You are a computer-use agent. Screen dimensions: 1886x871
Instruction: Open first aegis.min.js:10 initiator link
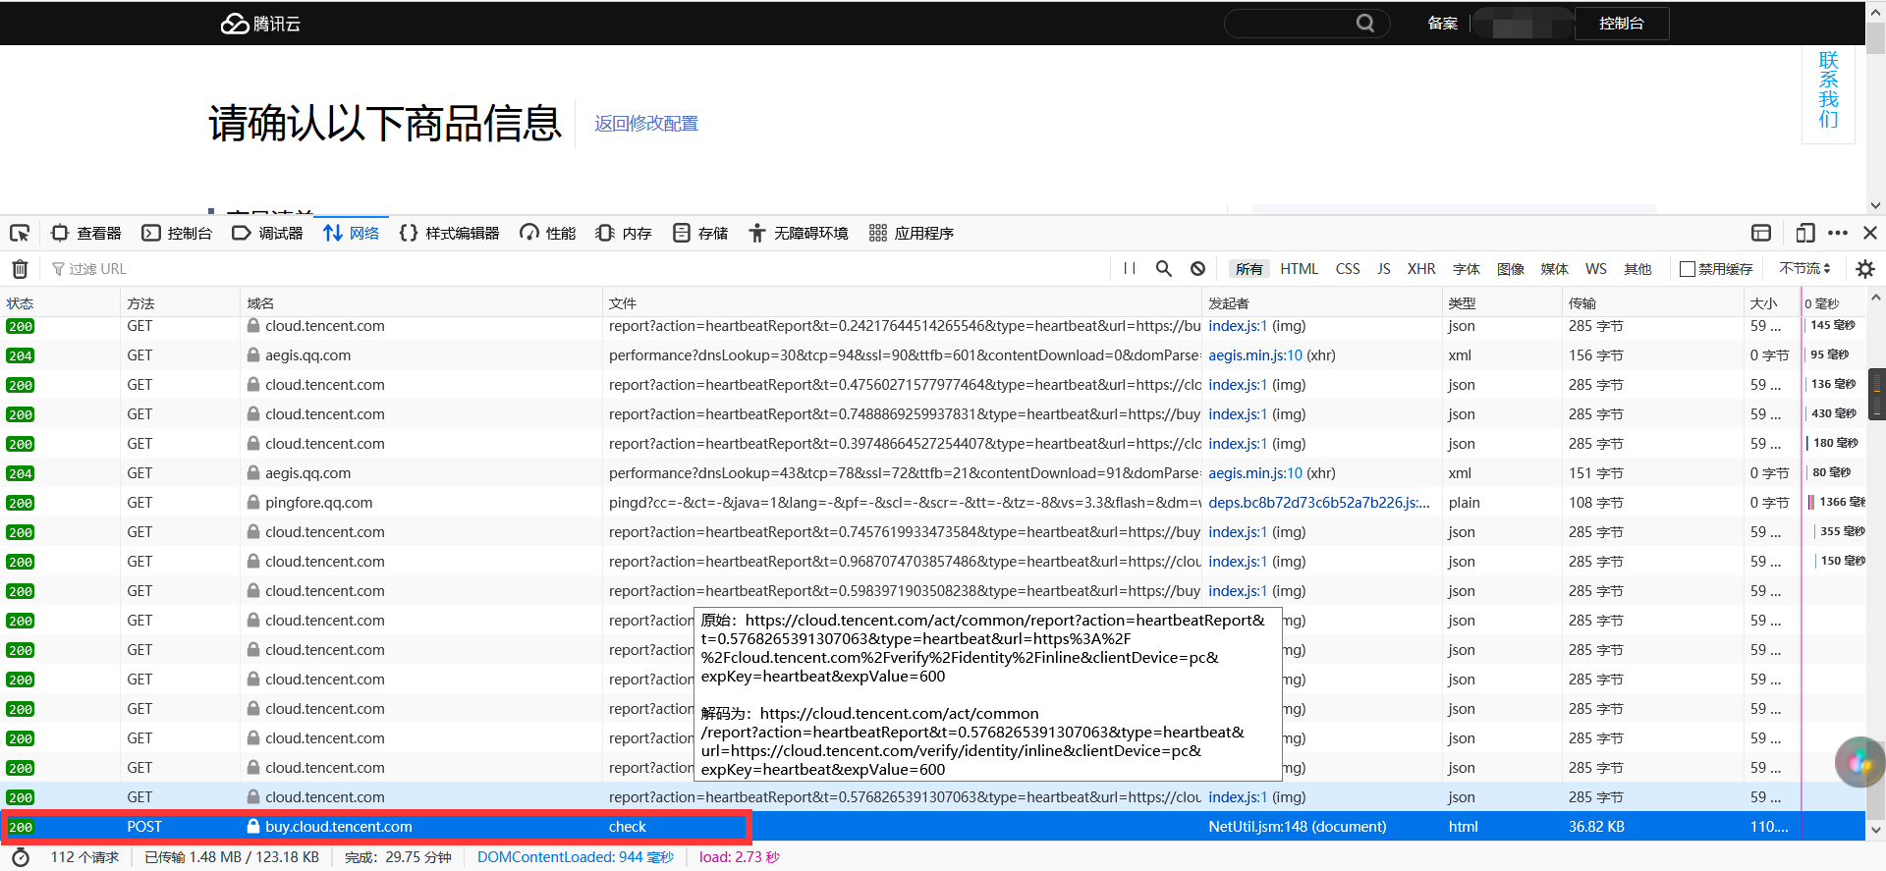point(1255,355)
